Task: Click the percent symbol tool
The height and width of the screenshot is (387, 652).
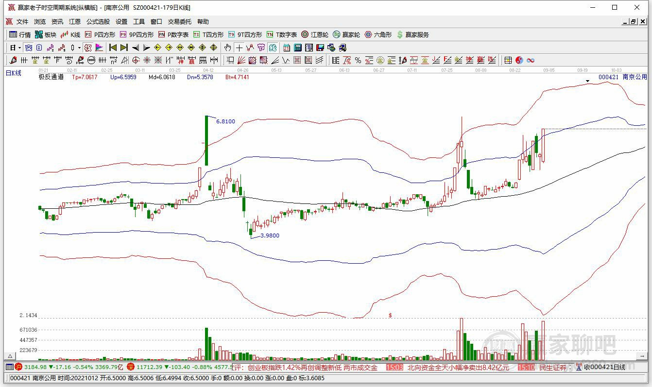Action: pyautogui.click(x=358, y=60)
